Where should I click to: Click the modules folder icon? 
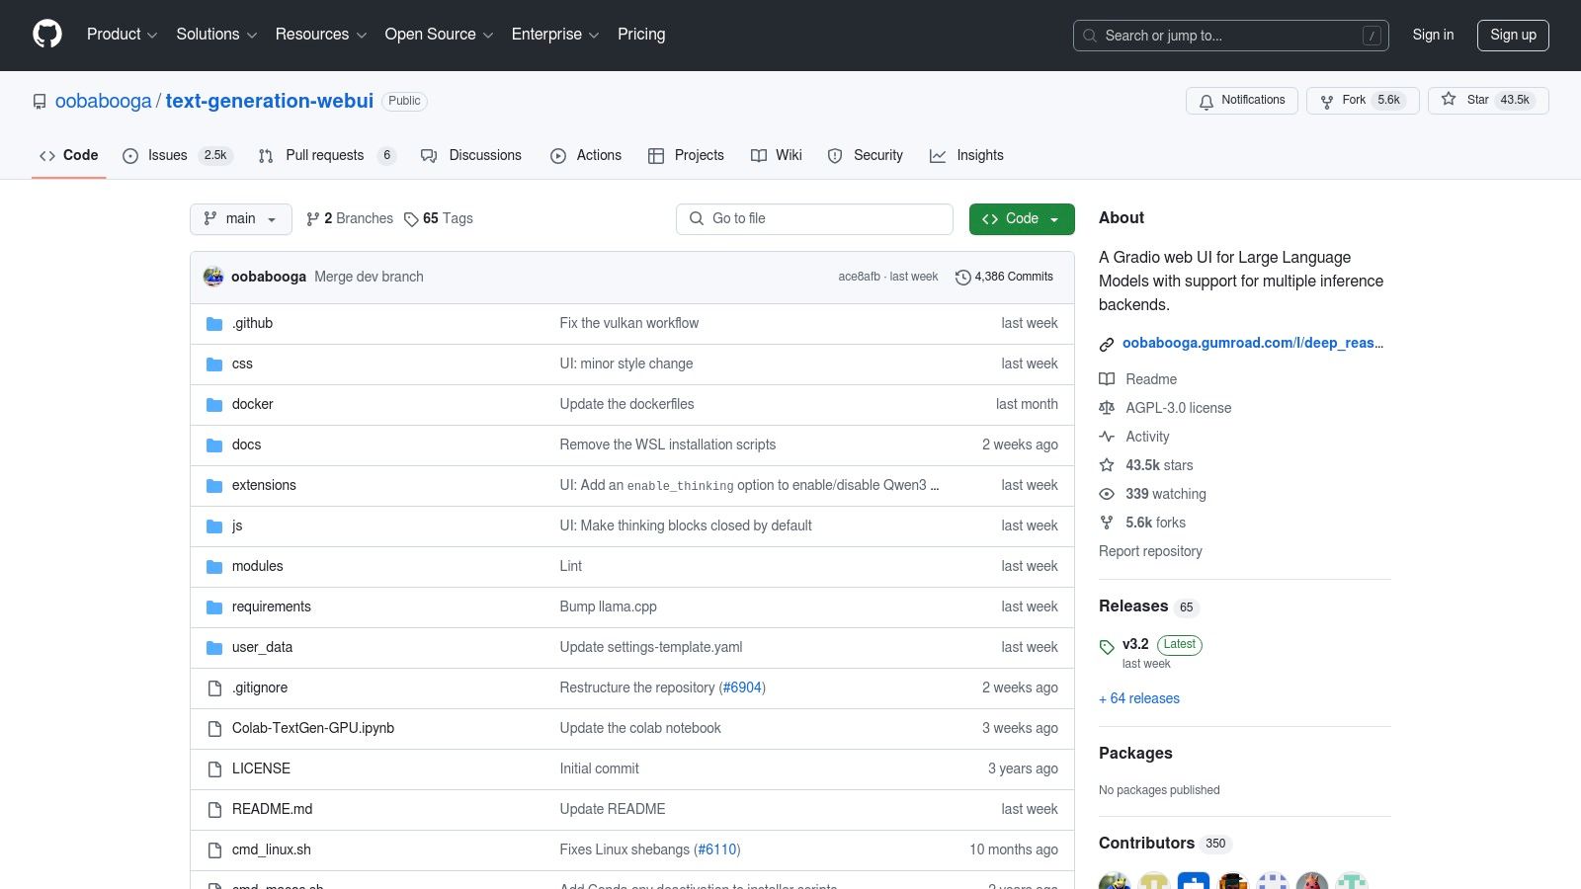click(214, 567)
